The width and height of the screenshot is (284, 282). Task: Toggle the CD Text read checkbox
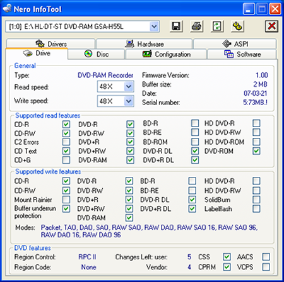coord(66,151)
